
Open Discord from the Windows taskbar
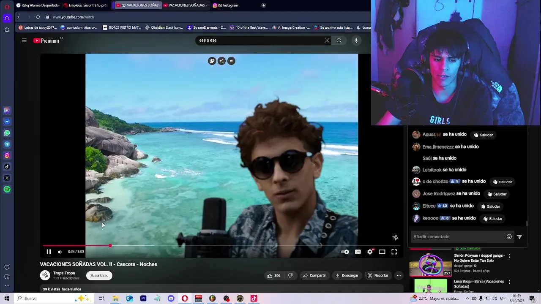point(171,299)
